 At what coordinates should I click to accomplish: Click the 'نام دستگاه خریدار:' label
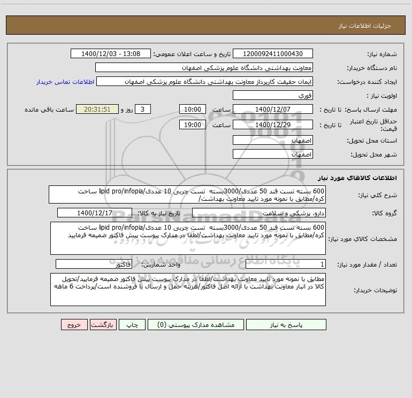tap(372, 68)
